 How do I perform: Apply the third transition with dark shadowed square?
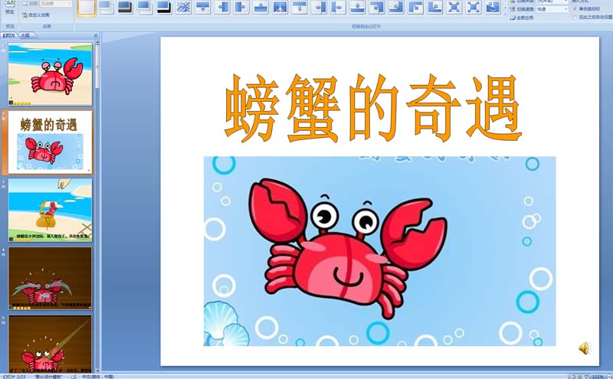[x=125, y=8]
